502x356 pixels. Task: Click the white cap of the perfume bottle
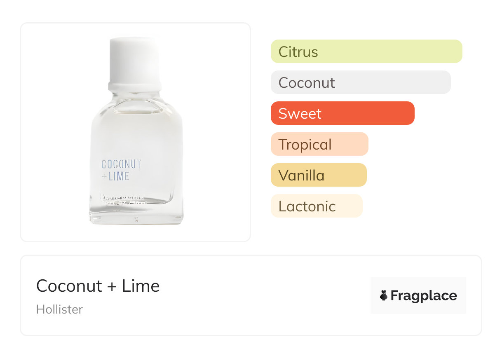134,60
